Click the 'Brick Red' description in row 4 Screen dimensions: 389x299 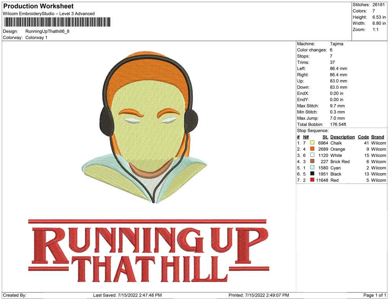[x=340, y=162]
